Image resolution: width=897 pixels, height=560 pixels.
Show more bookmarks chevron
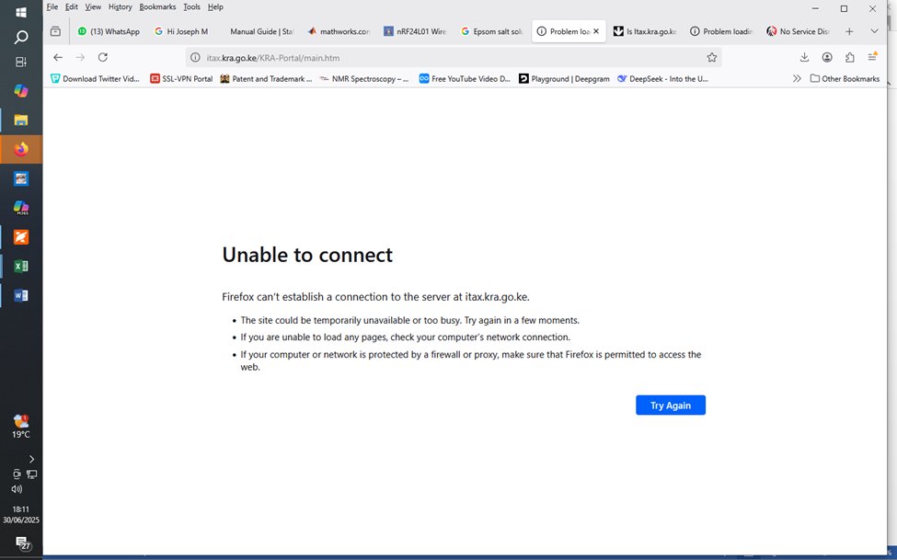(x=797, y=79)
